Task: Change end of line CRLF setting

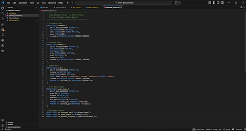Action: (x=220, y=130)
